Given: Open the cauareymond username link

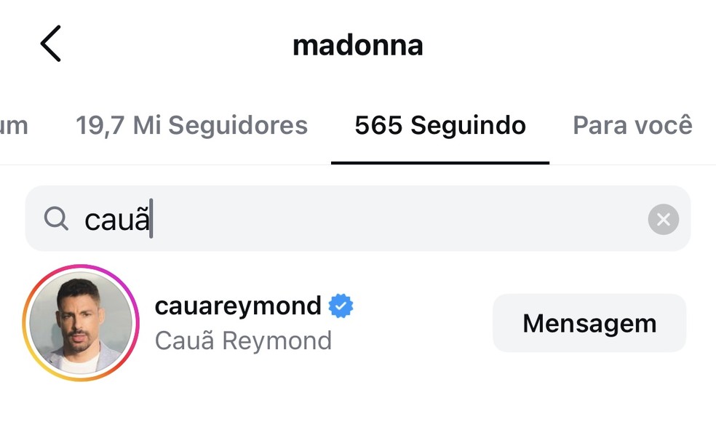Looking at the screenshot, I should (238, 306).
